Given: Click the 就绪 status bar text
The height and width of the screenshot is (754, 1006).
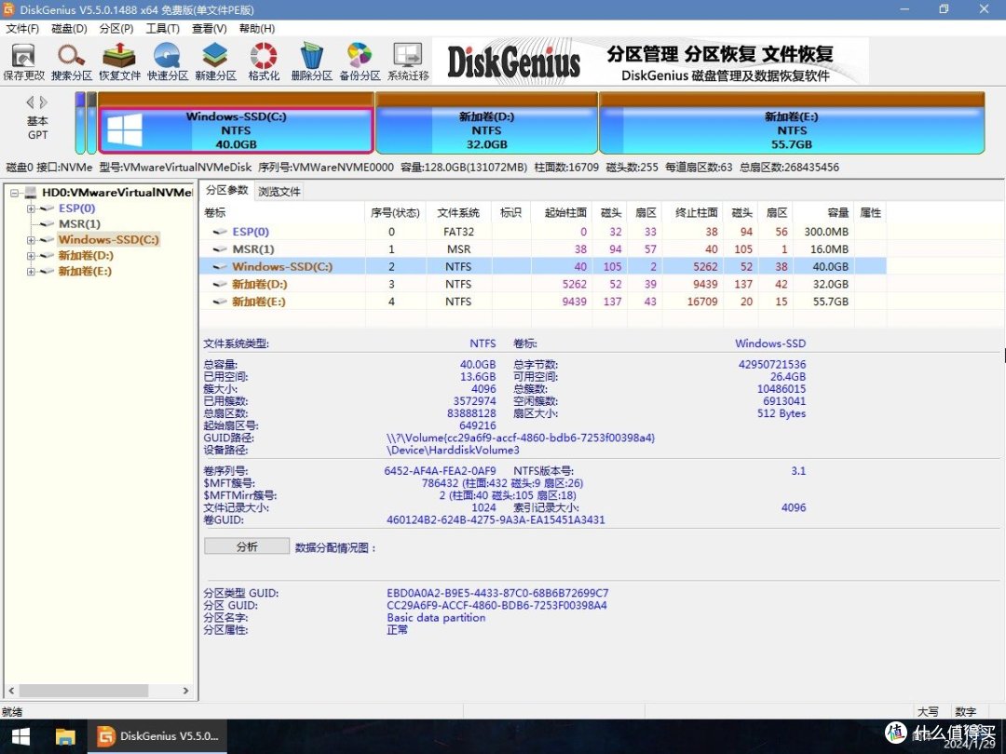Looking at the screenshot, I should pos(11,712).
